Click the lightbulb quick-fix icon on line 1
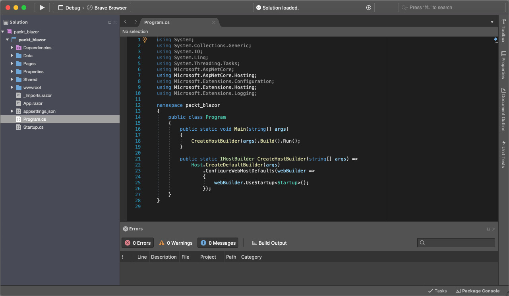The width and height of the screenshot is (509, 296). (145, 40)
